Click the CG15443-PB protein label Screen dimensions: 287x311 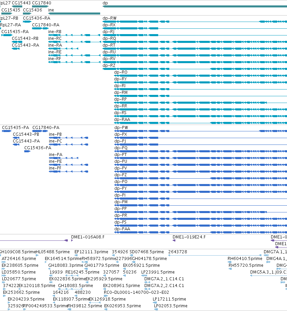tap(26, 134)
